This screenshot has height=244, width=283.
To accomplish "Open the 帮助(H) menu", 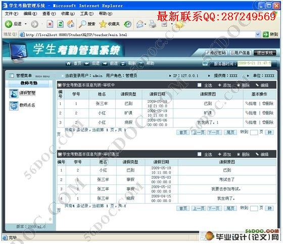I will tap(106, 14).
